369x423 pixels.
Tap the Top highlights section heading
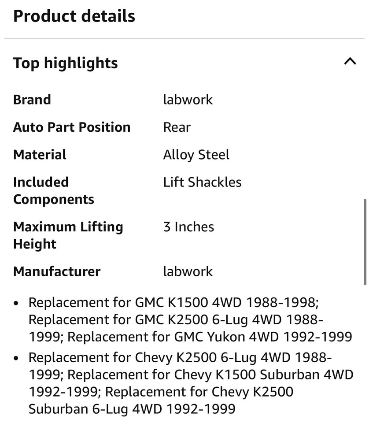tap(66, 63)
